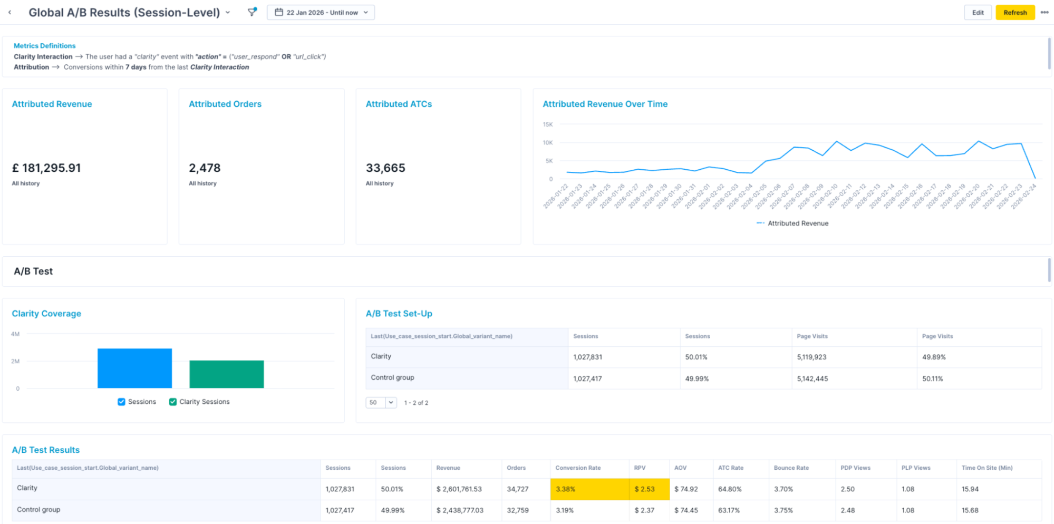
Task: Expand the dashboard title dropdown
Action: [x=227, y=12]
